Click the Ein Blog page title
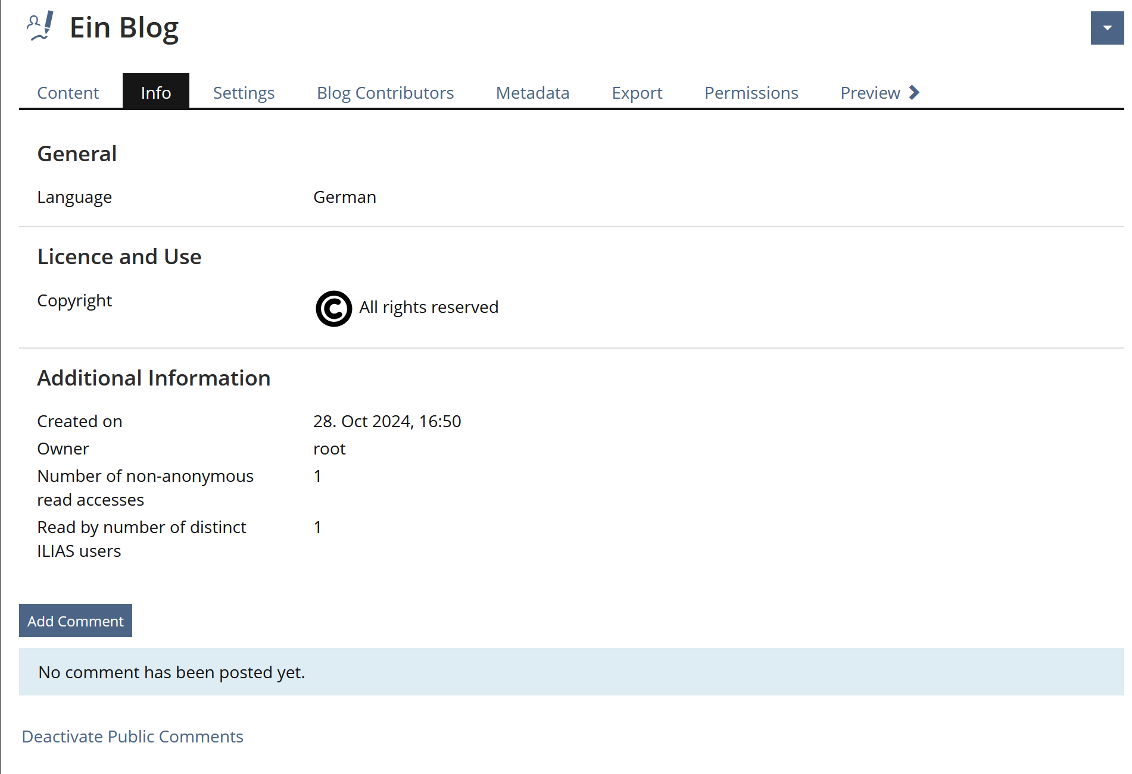The height and width of the screenshot is (774, 1132). pyautogui.click(x=124, y=28)
